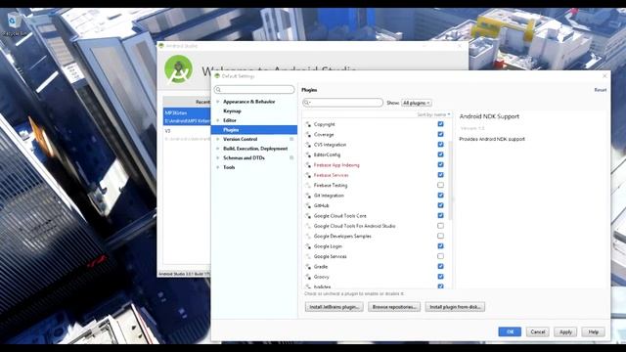Focus the plugin search field
Image resolution: width=626 pixels, height=352 pixels.
[343, 103]
